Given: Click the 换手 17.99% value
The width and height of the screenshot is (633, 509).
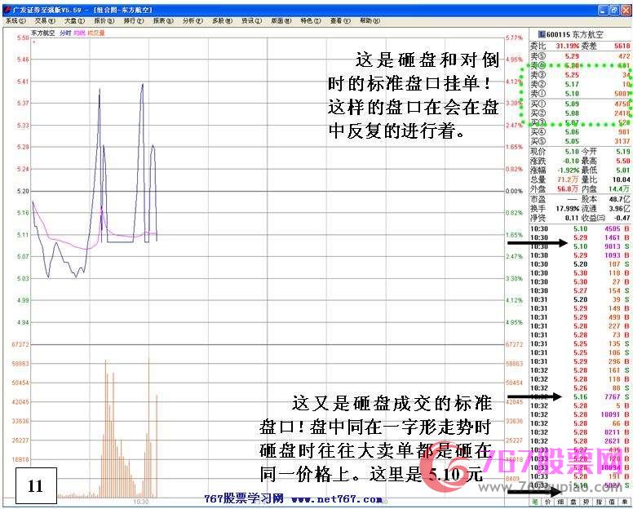Looking at the screenshot, I should 568,208.
